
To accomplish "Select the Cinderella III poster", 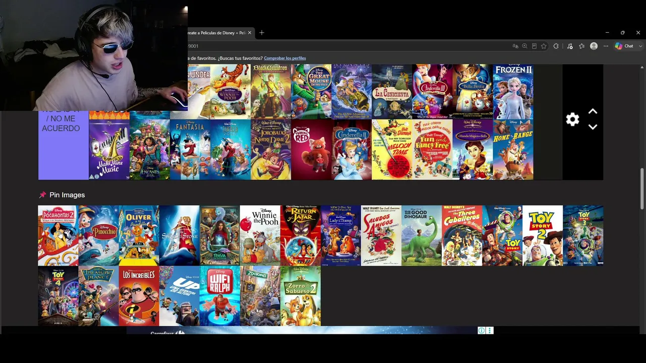I will [x=432, y=91].
